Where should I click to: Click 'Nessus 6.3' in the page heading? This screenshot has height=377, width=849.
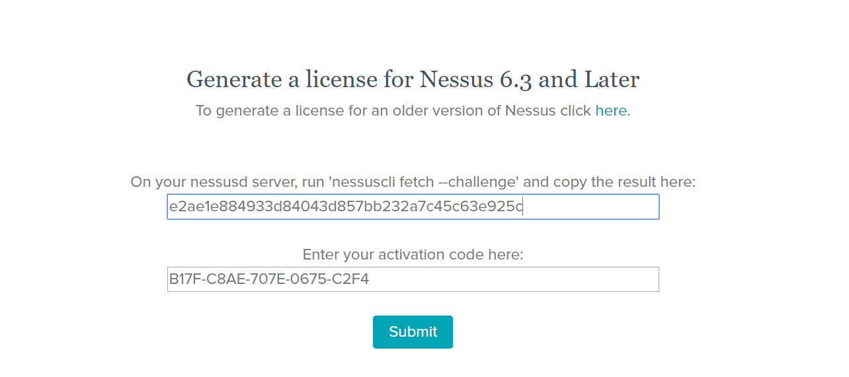(x=476, y=80)
